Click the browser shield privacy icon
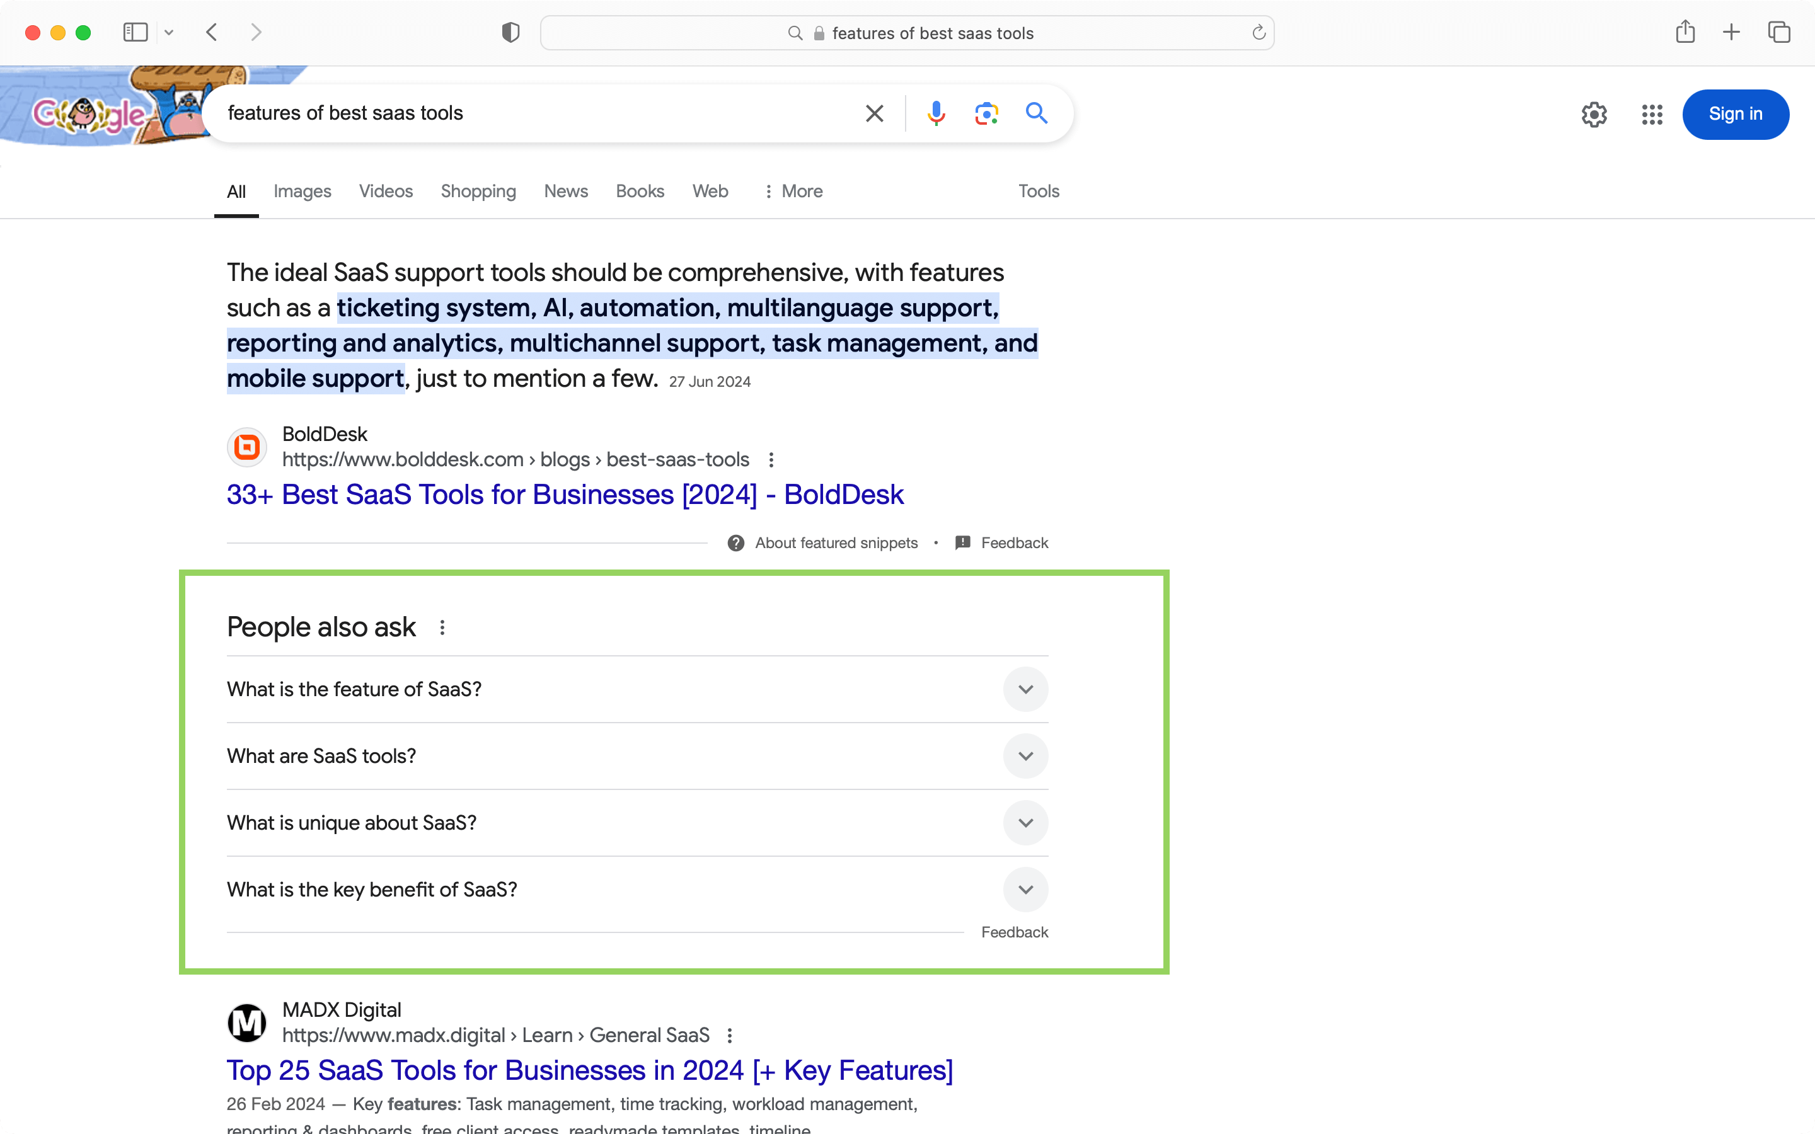 tap(511, 31)
